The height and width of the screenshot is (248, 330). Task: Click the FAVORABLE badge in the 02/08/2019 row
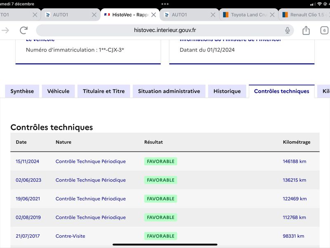(160, 217)
